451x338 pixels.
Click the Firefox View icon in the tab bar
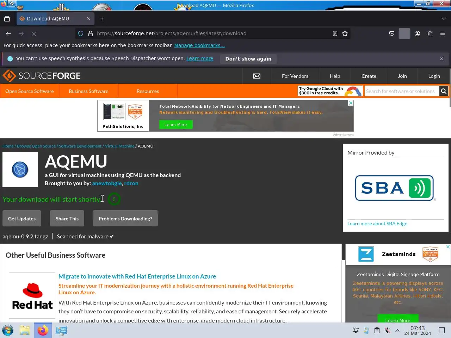pos(7,19)
